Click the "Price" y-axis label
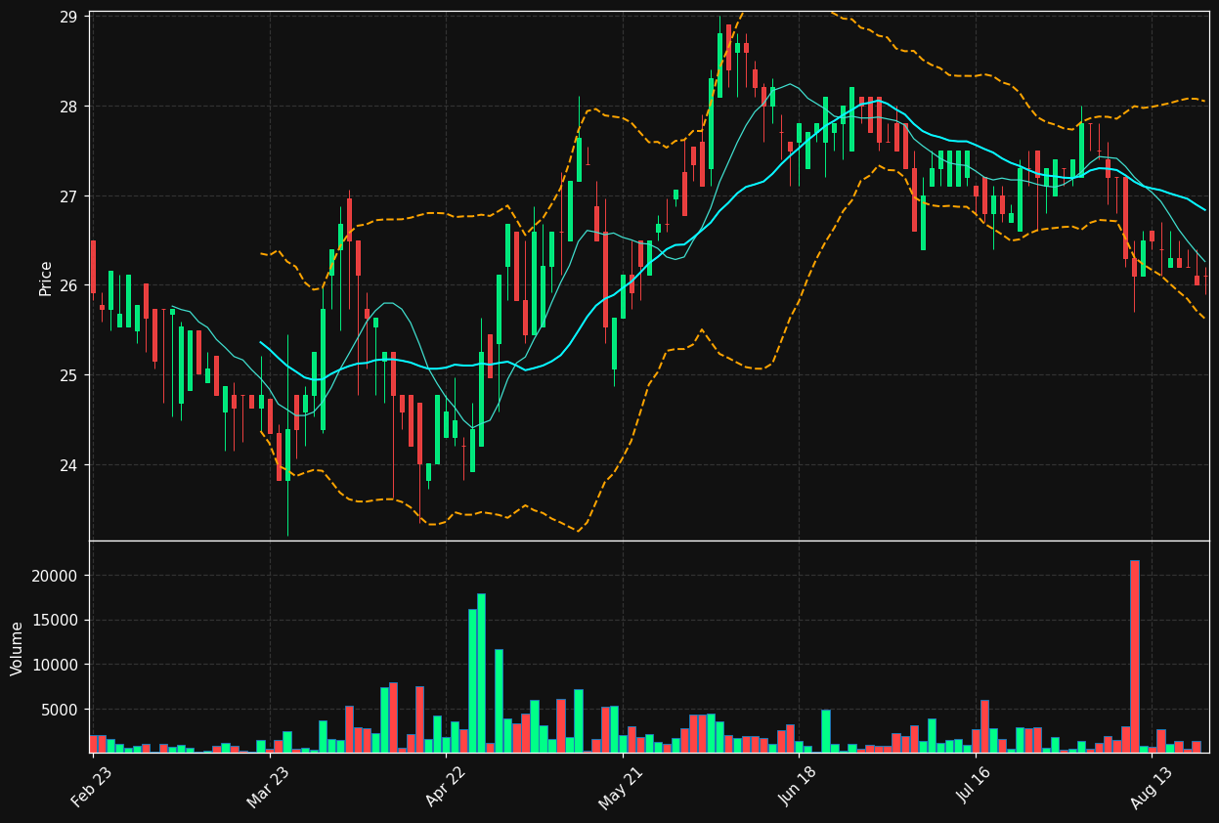 tap(46, 278)
